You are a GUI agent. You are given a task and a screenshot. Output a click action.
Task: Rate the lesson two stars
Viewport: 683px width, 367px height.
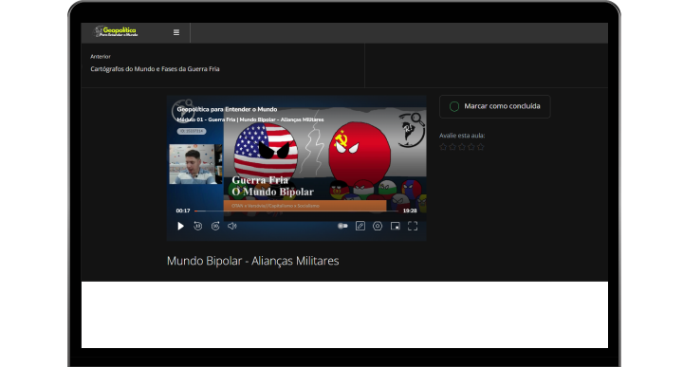pos(452,147)
